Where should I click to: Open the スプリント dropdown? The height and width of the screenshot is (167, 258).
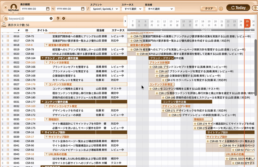(x=105, y=9)
